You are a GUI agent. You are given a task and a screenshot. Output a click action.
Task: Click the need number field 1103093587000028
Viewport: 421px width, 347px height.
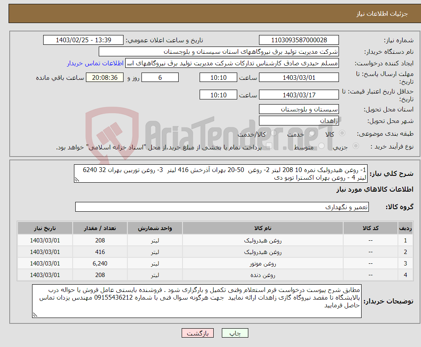(299, 40)
